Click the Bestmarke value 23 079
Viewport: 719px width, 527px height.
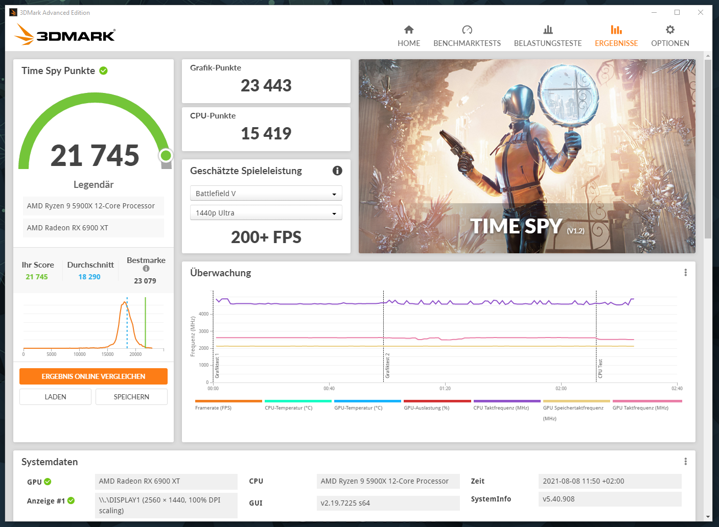pyautogui.click(x=145, y=281)
